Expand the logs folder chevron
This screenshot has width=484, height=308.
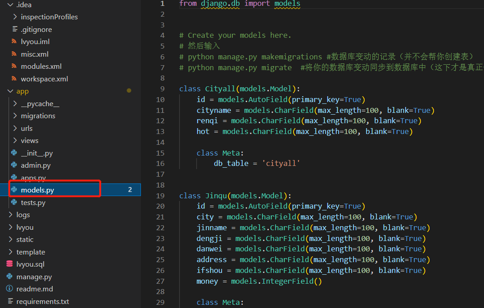(x=10, y=214)
